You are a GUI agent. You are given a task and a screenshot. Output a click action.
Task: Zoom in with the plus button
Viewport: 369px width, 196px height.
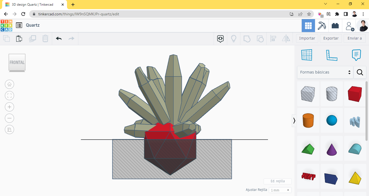(9, 107)
